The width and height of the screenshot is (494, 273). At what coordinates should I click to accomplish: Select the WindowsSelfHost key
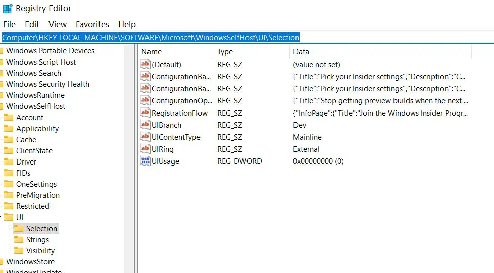35,106
